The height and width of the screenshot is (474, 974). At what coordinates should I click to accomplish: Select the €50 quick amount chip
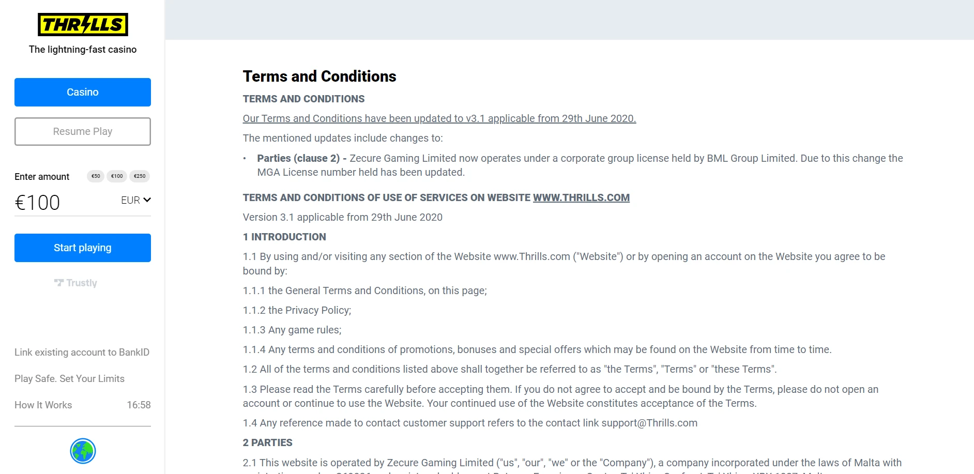(x=96, y=176)
